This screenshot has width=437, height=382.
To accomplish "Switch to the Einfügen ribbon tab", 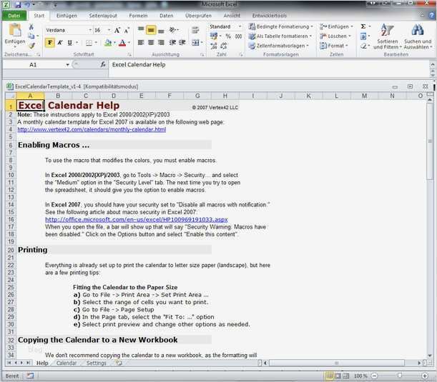I will point(67,16).
